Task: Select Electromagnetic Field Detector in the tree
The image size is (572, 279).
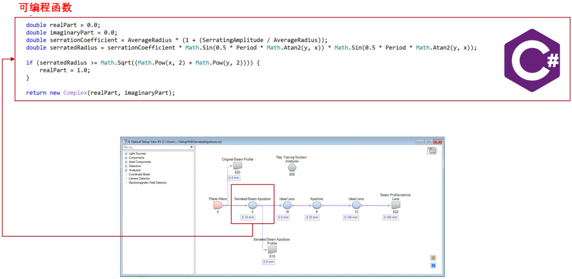Action: tap(148, 182)
